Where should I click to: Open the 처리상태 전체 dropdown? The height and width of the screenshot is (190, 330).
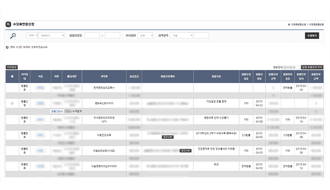tap(145, 36)
